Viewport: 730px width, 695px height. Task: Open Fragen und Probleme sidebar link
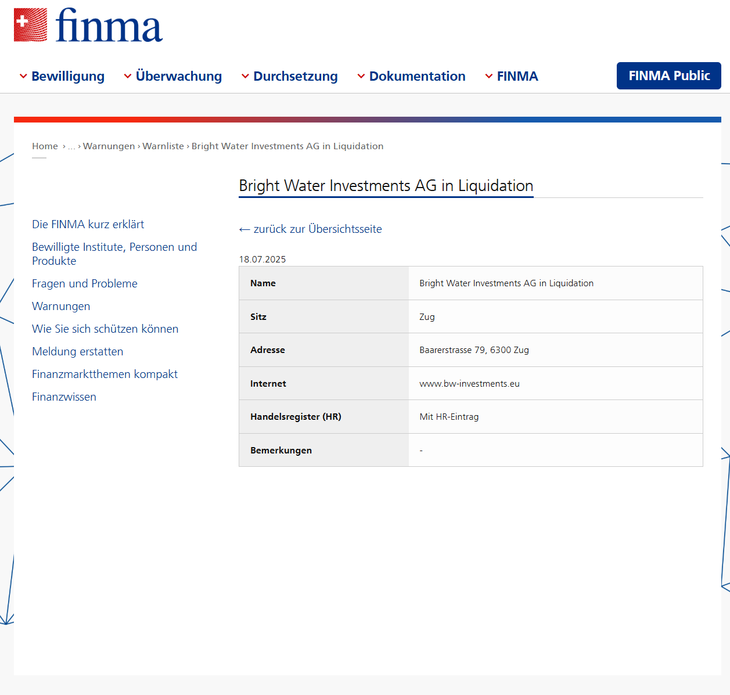pyautogui.click(x=85, y=283)
